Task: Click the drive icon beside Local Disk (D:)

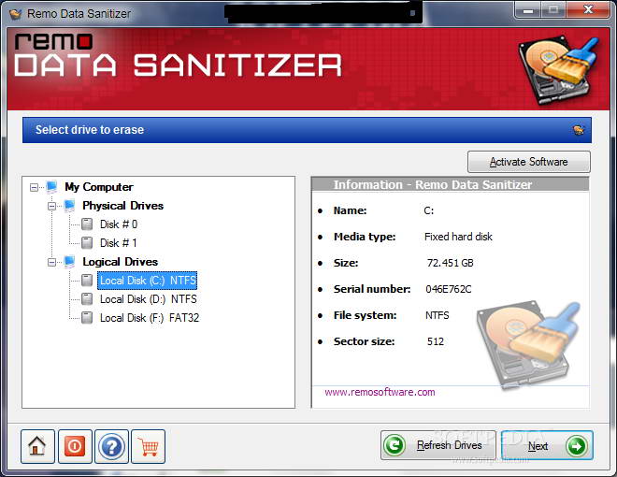Action: 87,299
